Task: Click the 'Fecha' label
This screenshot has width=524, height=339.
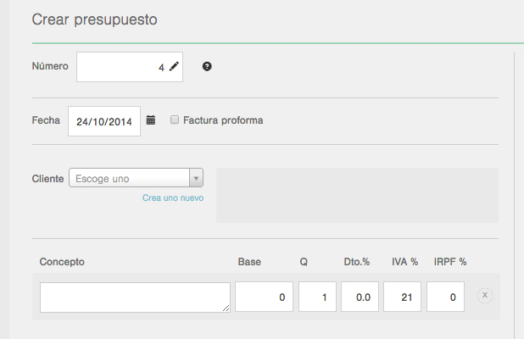Action: point(46,120)
